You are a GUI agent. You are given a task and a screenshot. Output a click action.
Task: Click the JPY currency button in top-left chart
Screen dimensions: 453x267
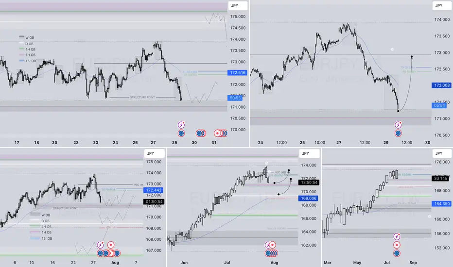tap(238, 5)
